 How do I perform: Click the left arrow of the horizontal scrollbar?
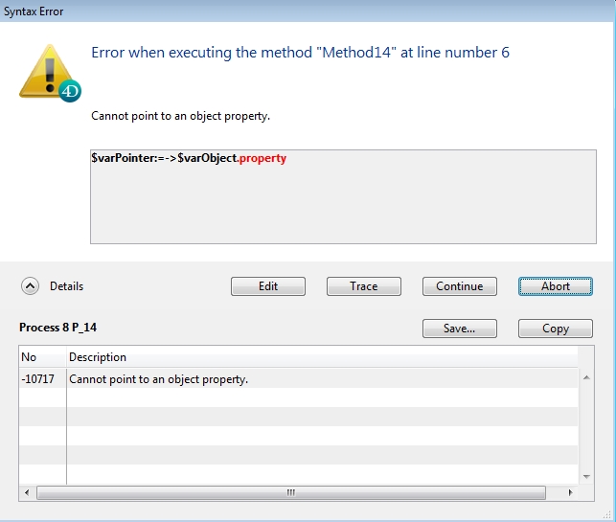tap(27, 492)
